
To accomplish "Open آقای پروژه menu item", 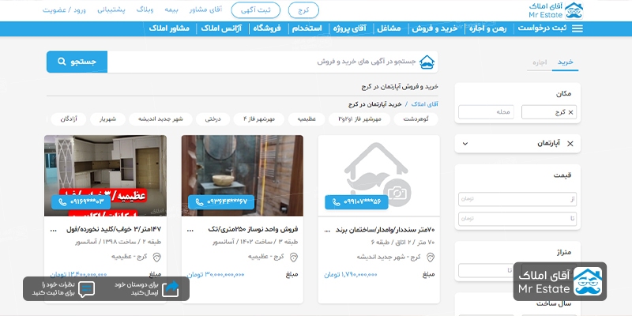I will (x=349, y=28).
